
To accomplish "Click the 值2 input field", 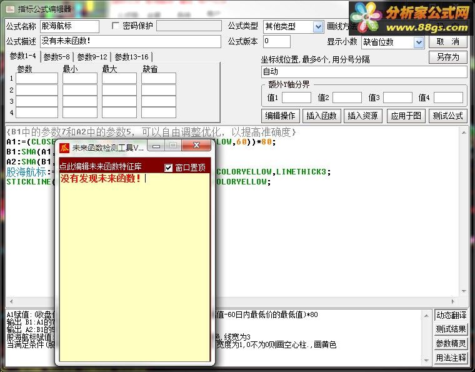I will click(x=347, y=98).
